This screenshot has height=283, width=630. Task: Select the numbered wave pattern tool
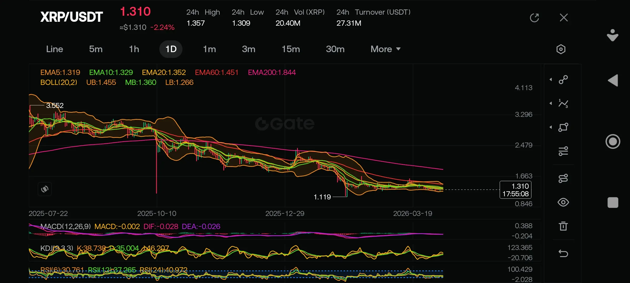coord(563,104)
